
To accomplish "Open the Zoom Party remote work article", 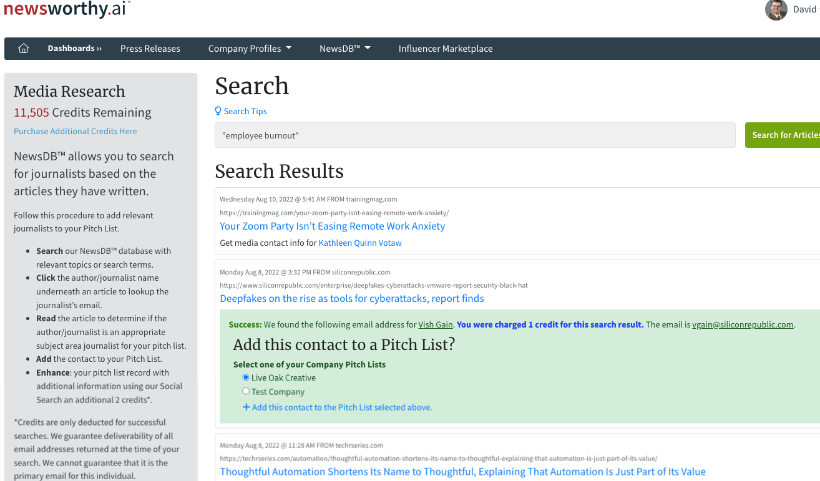I will [333, 226].
